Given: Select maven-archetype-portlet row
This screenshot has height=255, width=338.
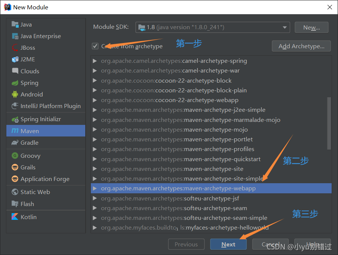Looking at the screenshot, I should (x=211, y=139).
